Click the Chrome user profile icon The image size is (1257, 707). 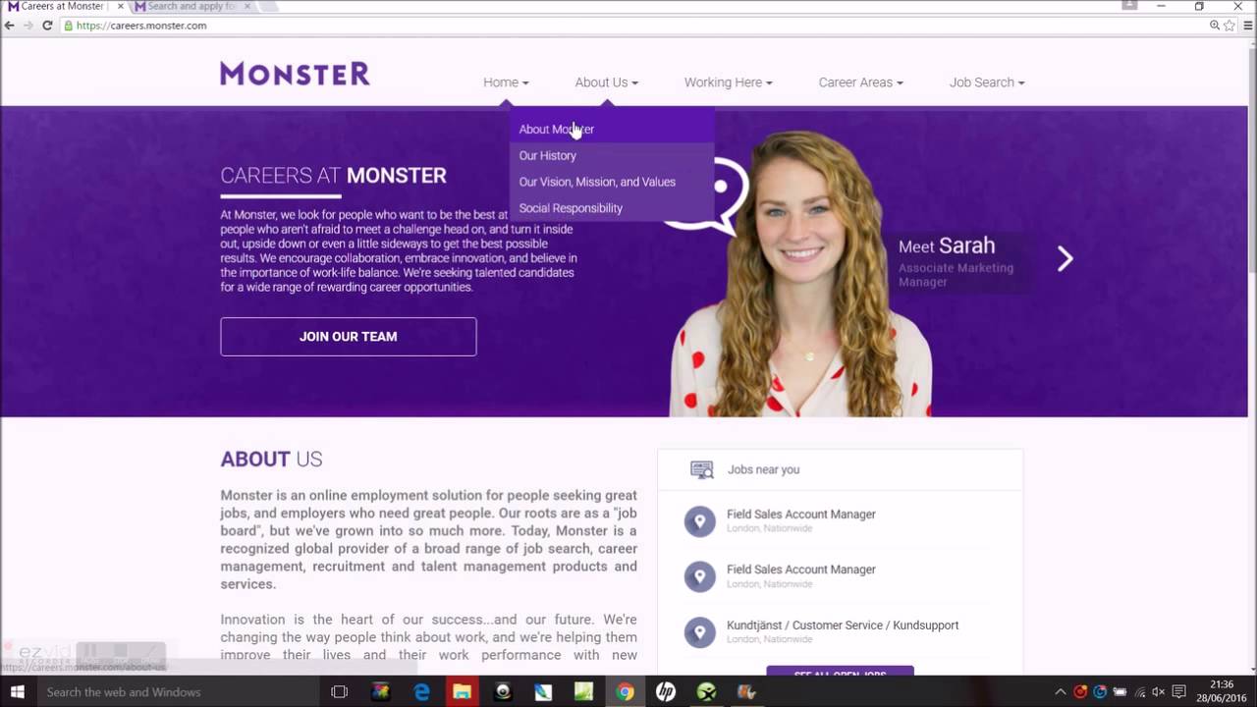[1129, 6]
